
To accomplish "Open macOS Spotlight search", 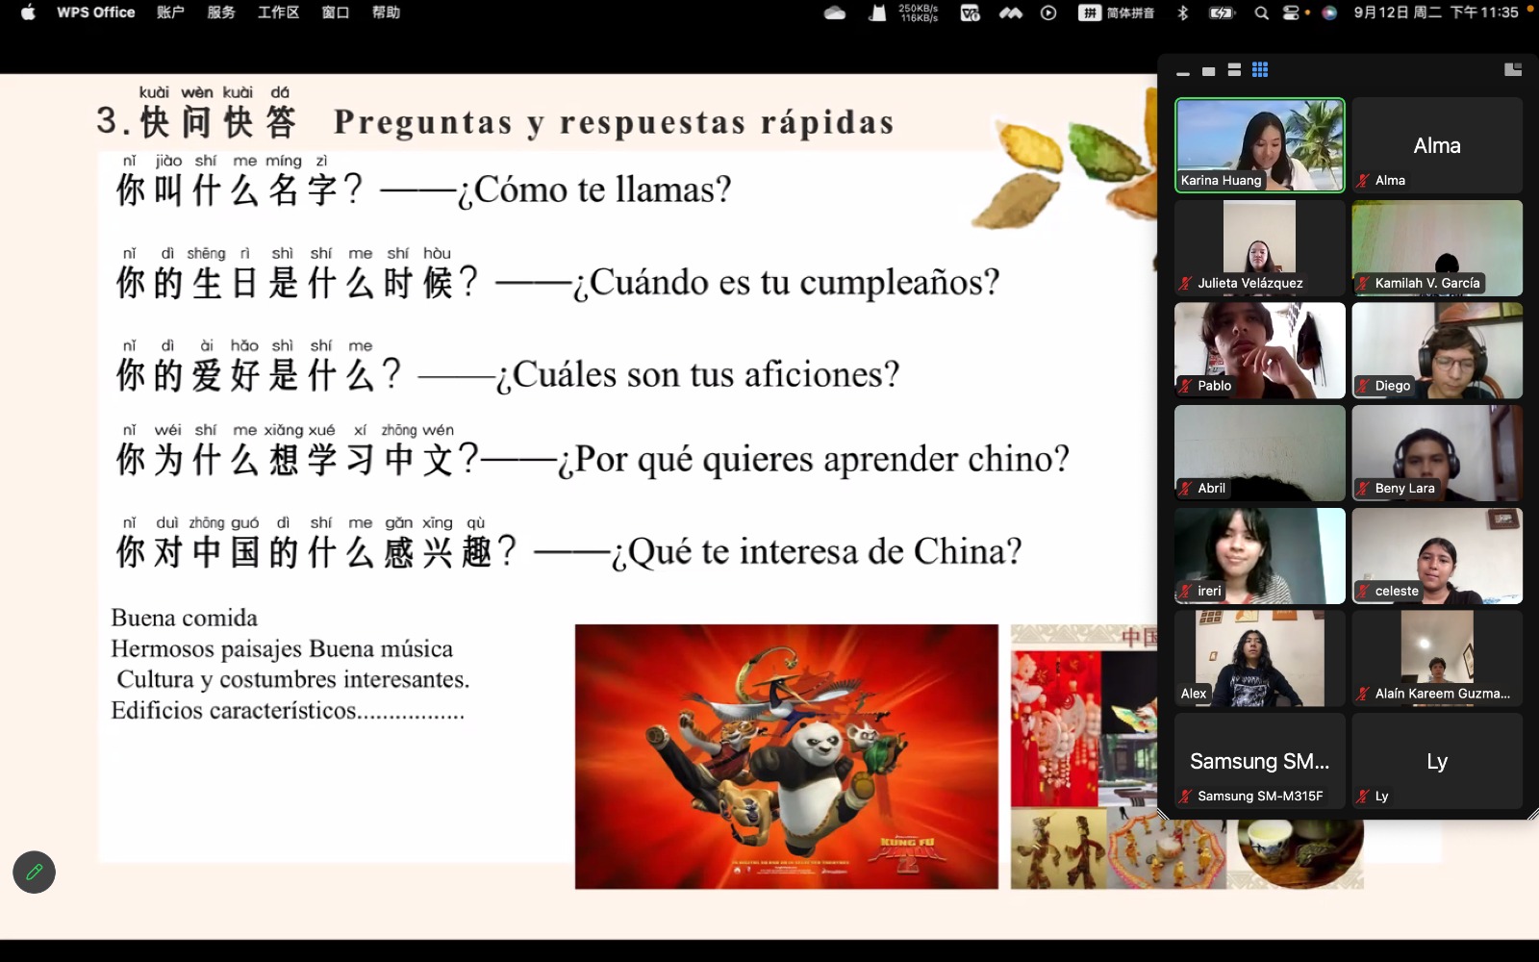I will coord(1261,13).
